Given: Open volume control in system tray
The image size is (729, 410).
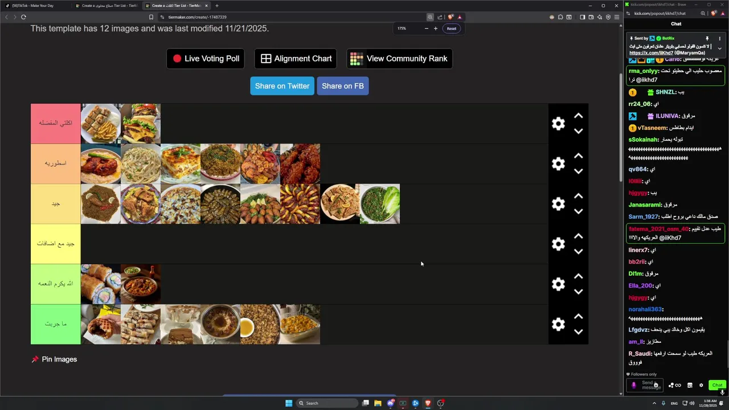Looking at the screenshot, I should [x=692, y=403].
